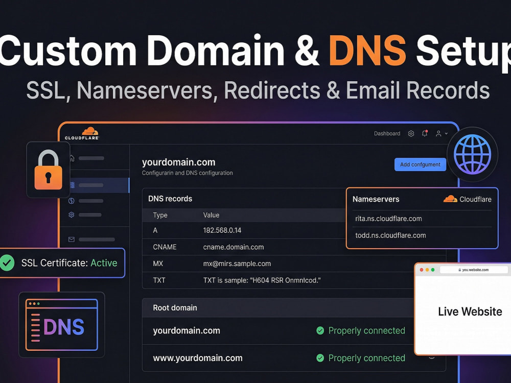This screenshot has height=383, width=511.
Task: Open the notifications bell icon
Action: click(x=425, y=133)
